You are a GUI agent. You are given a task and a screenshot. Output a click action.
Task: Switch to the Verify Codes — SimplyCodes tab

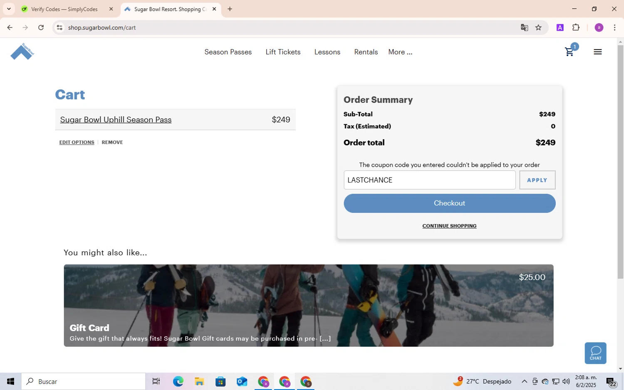pyautogui.click(x=64, y=9)
